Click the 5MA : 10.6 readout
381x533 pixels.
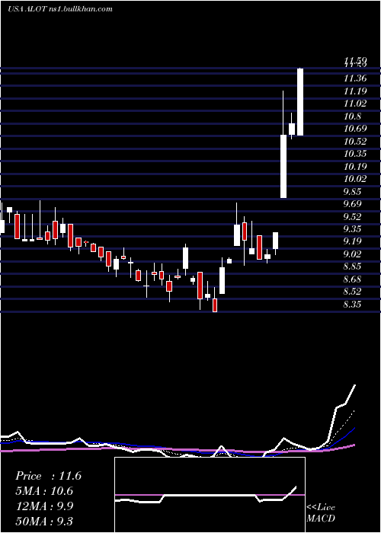click(44, 491)
